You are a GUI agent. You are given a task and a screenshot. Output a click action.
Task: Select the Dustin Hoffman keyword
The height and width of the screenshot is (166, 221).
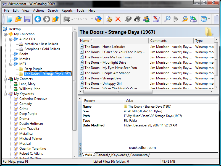(31, 124)
